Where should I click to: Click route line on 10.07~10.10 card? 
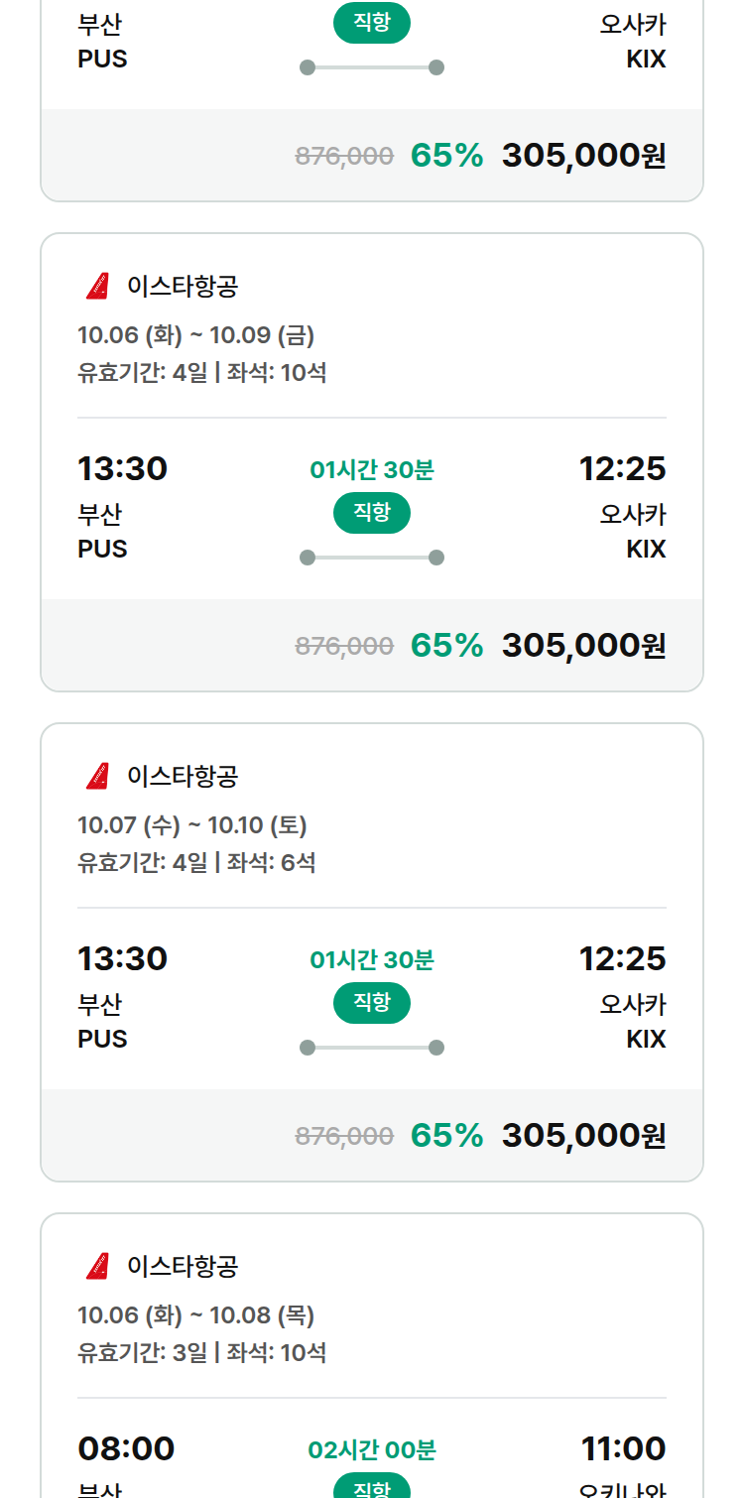pyautogui.click(x=372, y=1048)
